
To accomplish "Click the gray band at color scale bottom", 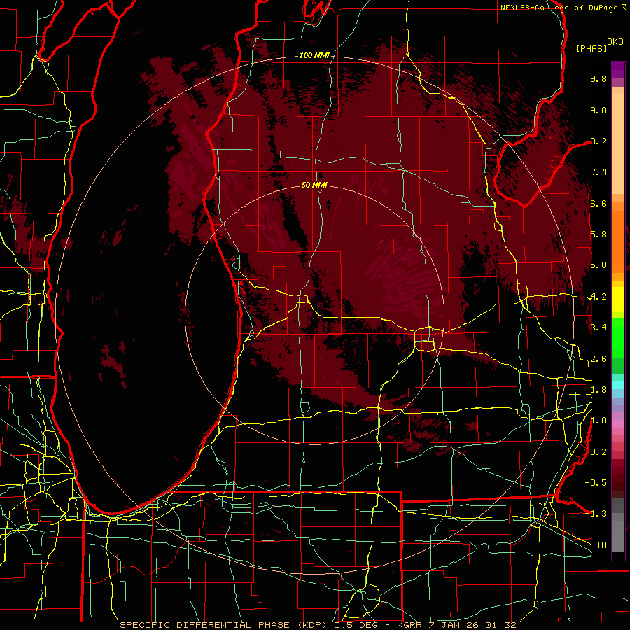I will tap(618, 525).
